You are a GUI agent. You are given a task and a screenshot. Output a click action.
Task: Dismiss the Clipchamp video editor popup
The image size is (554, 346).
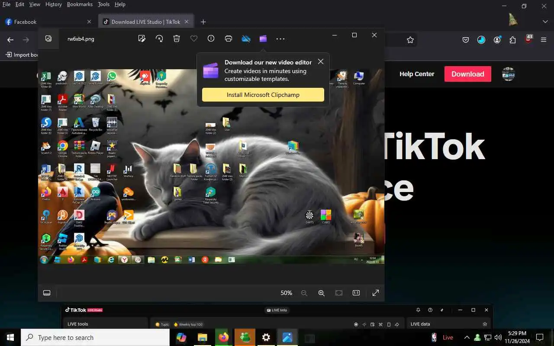pyautogui.click(x=321, y=61)
